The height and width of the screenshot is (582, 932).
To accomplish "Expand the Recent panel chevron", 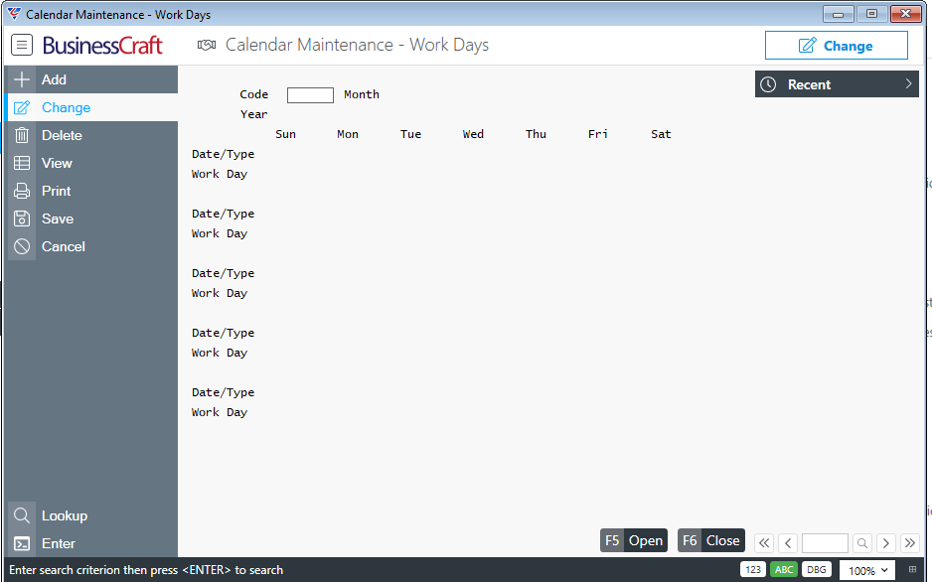I will [x=908, y=83].
